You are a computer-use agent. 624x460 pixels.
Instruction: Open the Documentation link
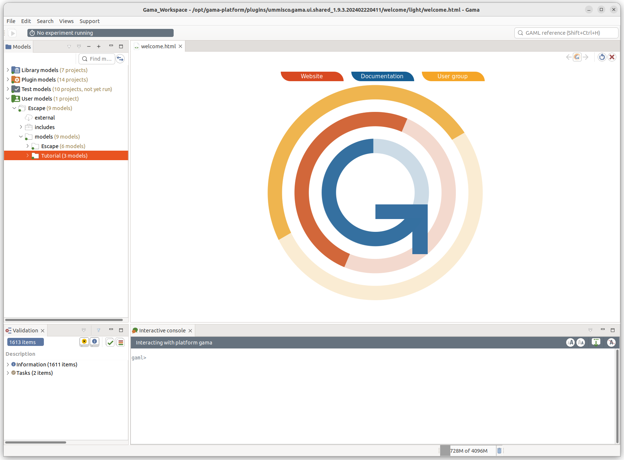pos(382,76)
